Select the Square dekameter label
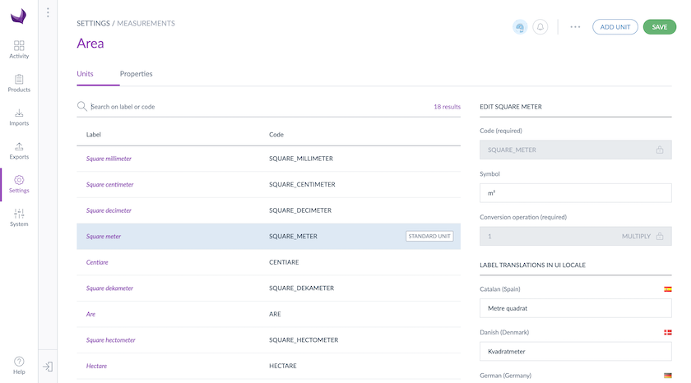 pos(109,288)
